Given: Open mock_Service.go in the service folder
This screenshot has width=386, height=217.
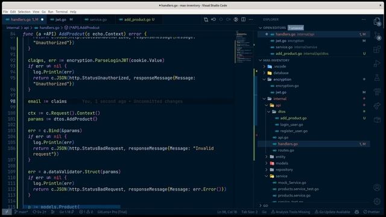Looking at the screenshot, I should click(x=292, y=183).
